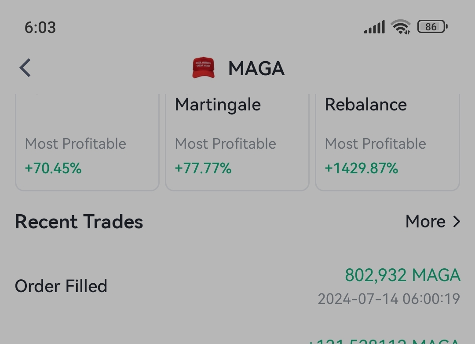475x344 pixels.
Task: Tap the battery level indicator
Action: (x=433, y=27)
